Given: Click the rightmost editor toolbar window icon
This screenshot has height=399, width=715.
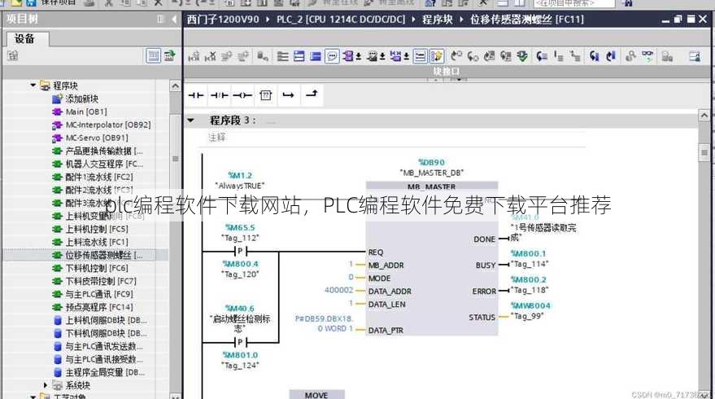Looking at the screenshot, I should click(695, 57).
